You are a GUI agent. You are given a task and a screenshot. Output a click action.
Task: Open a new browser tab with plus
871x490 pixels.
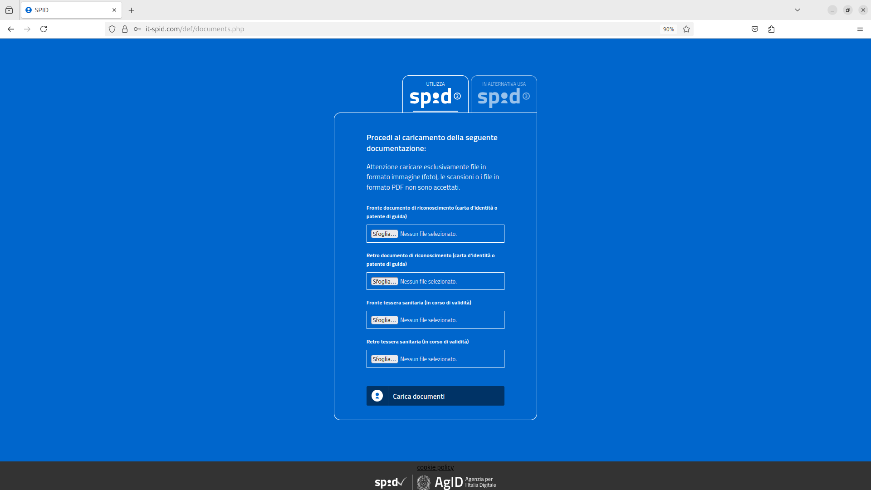point(132,10)
